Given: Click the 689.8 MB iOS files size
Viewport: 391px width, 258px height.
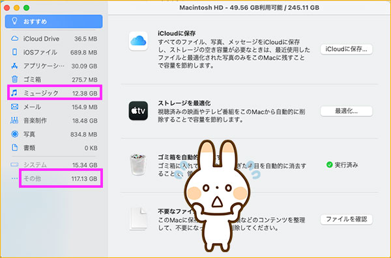Looking at the screenshot, I should point(84,53).
